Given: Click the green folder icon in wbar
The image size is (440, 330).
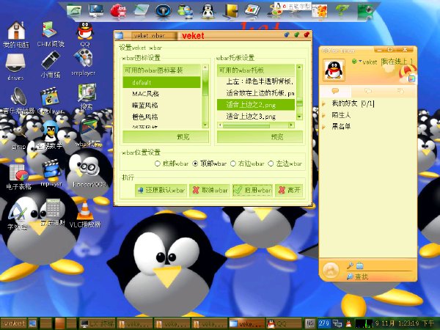Looking at the screenshot, I should [x=74, y=11].
